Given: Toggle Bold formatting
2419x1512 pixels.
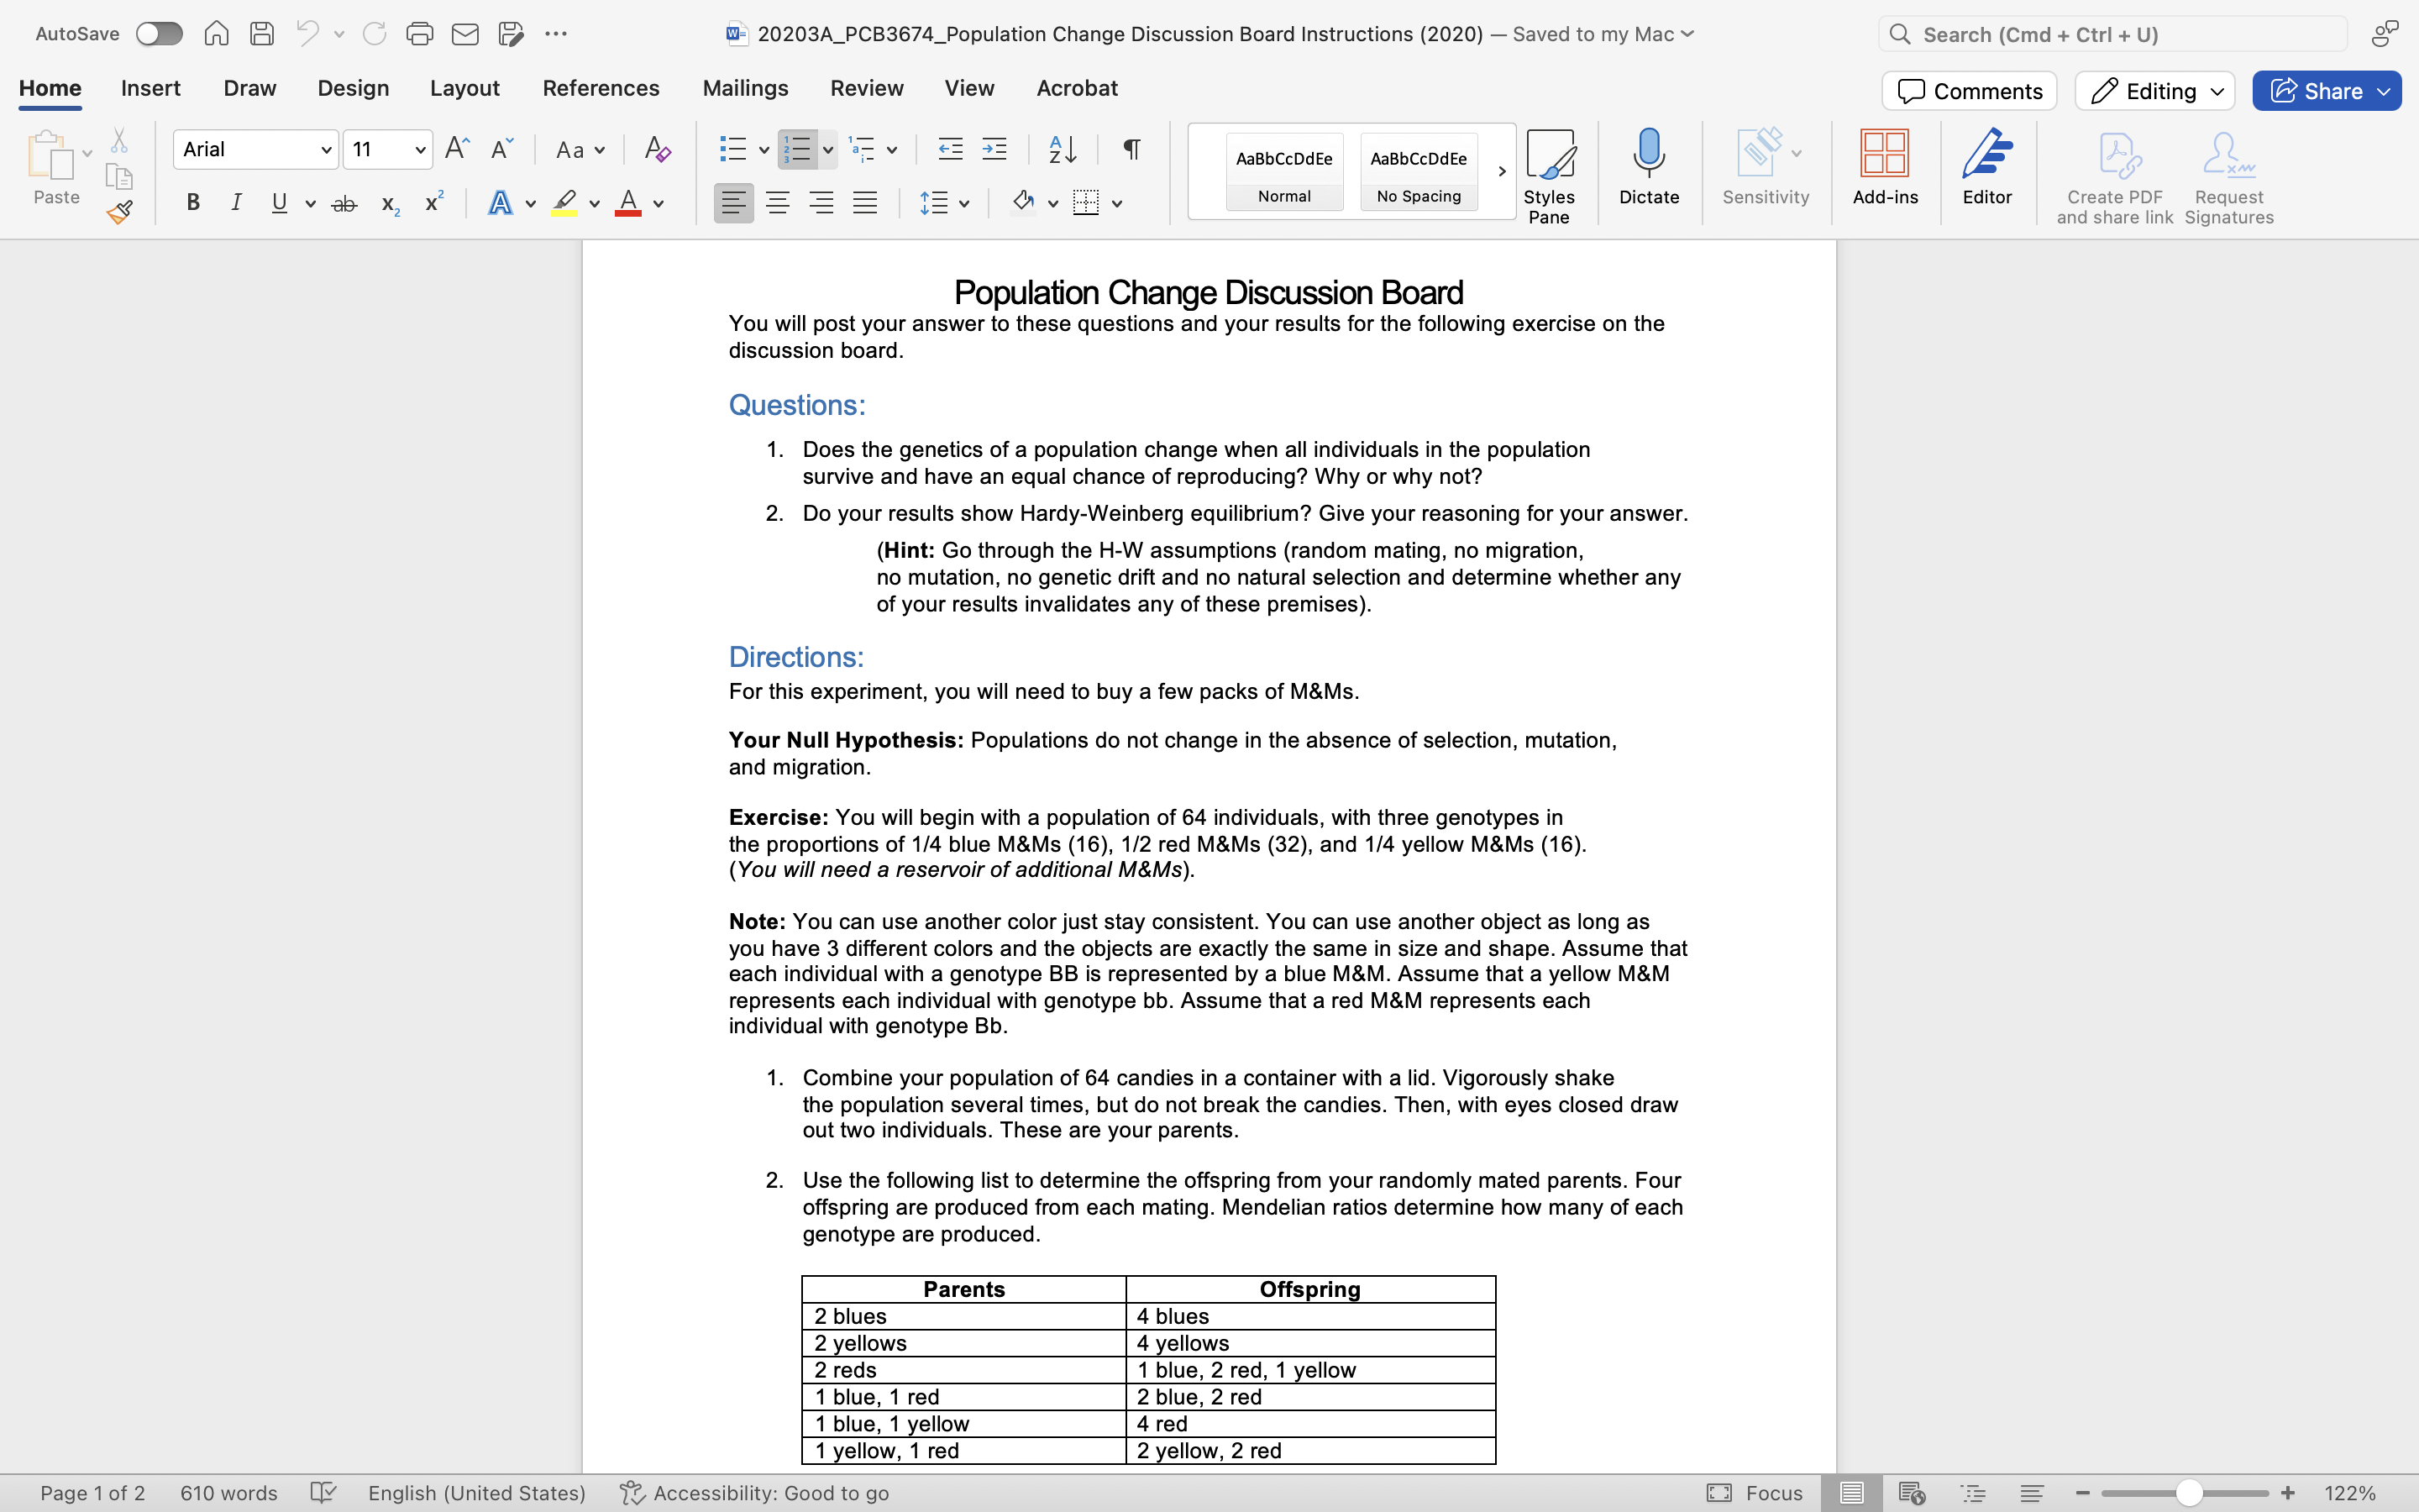Looking at the screenshot, I should pos(193,203).
